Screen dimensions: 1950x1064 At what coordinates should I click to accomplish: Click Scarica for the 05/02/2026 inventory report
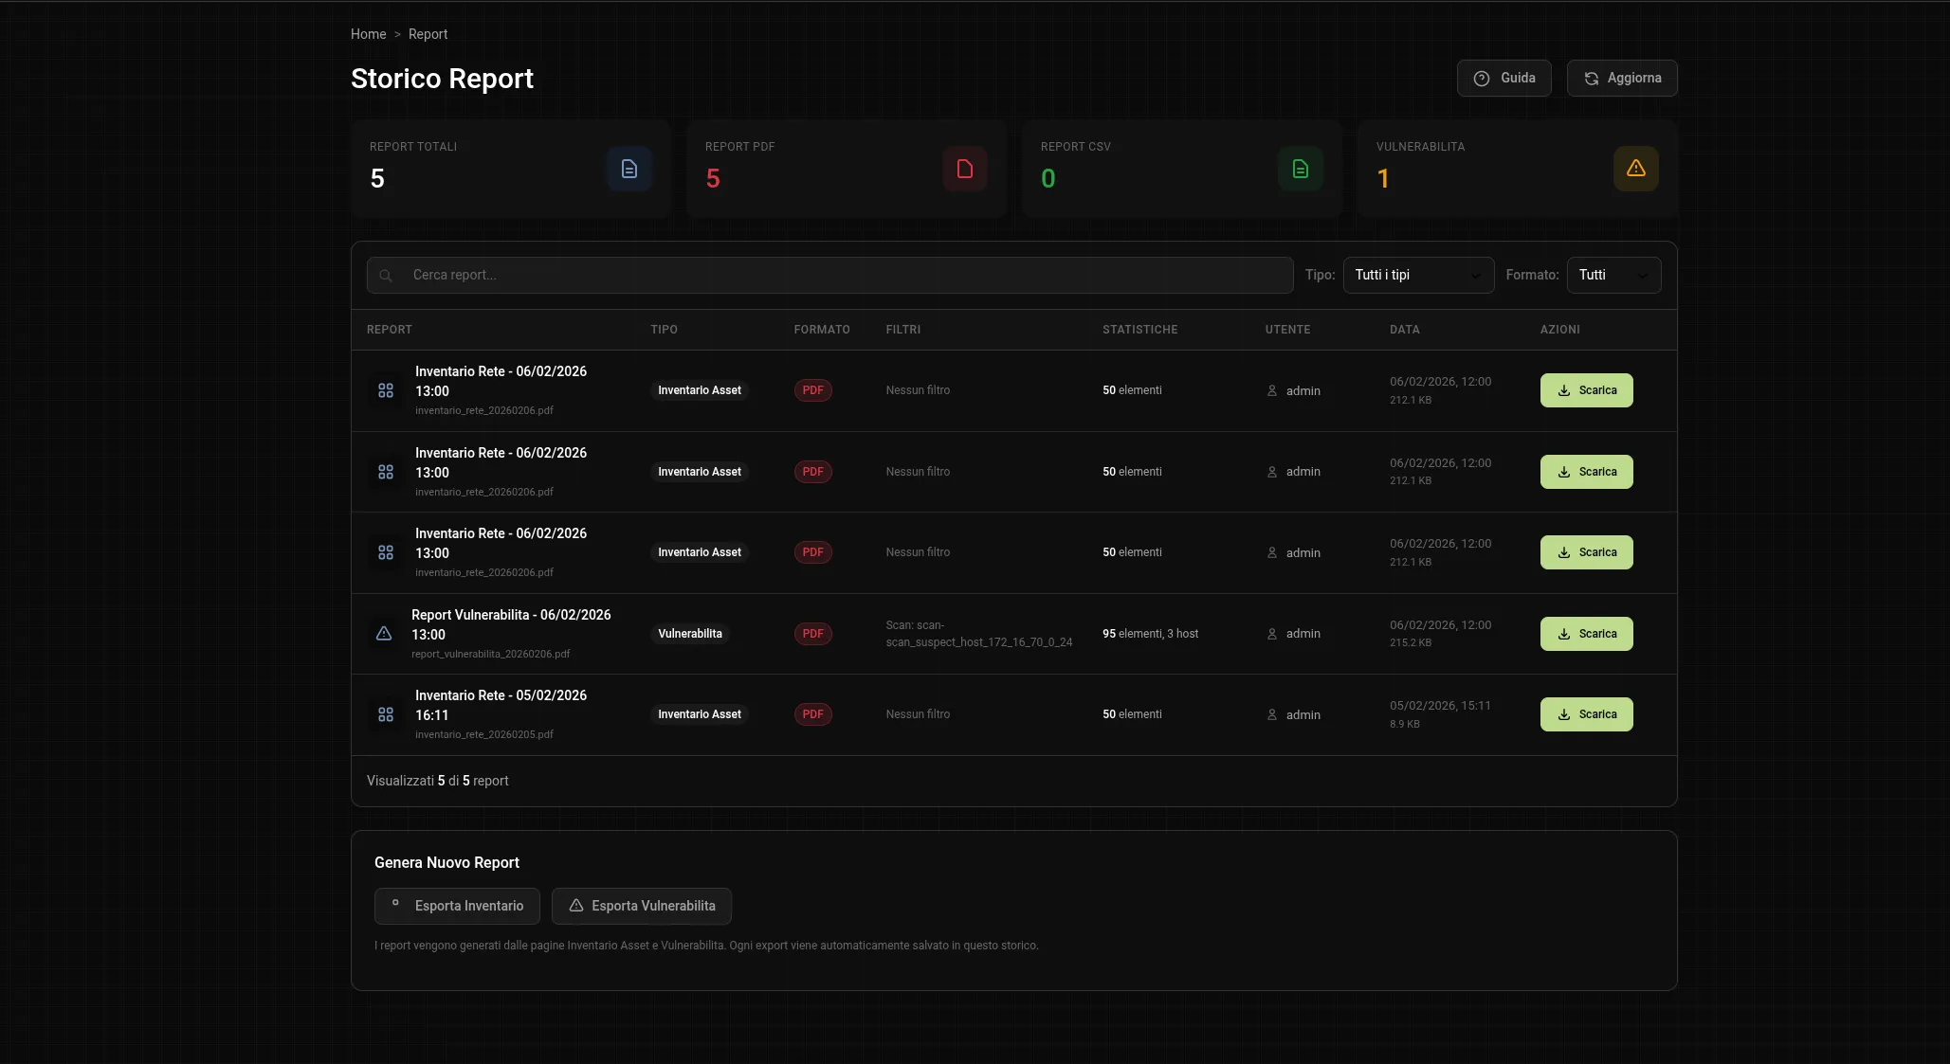1586,714
